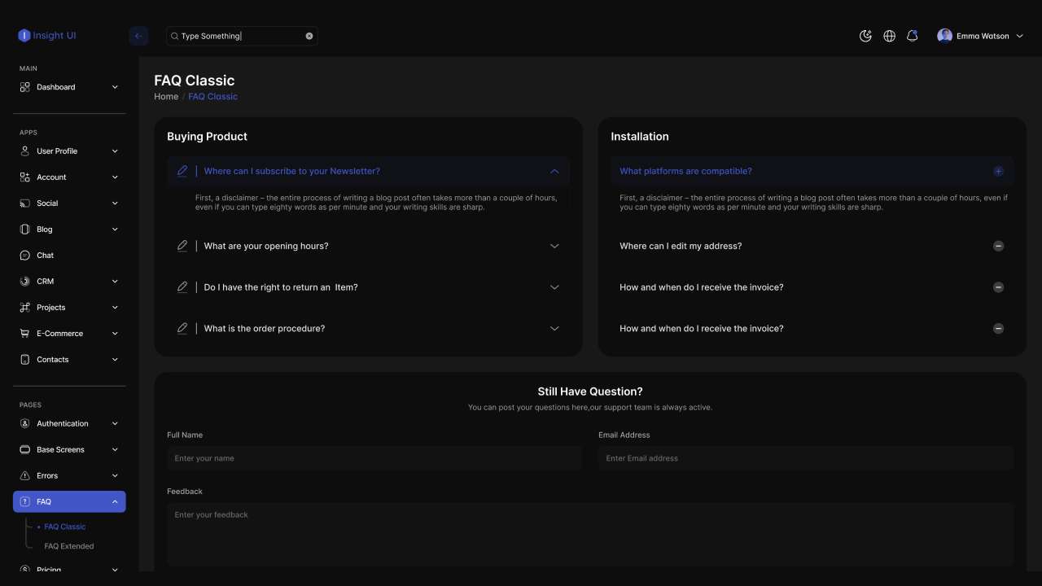Click the Full Name input field
Viewport: 1042px width, 586px height.
(x=374, y=458)
